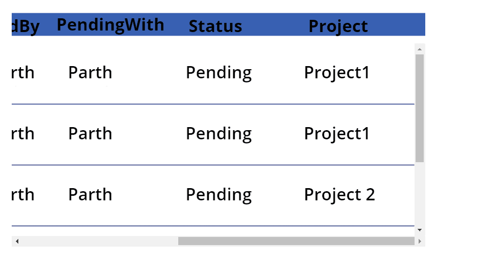Click Parth under PendingWith in Project 2 row
Viewport: 493px width, 269px height.
click(x=90, y=195)
